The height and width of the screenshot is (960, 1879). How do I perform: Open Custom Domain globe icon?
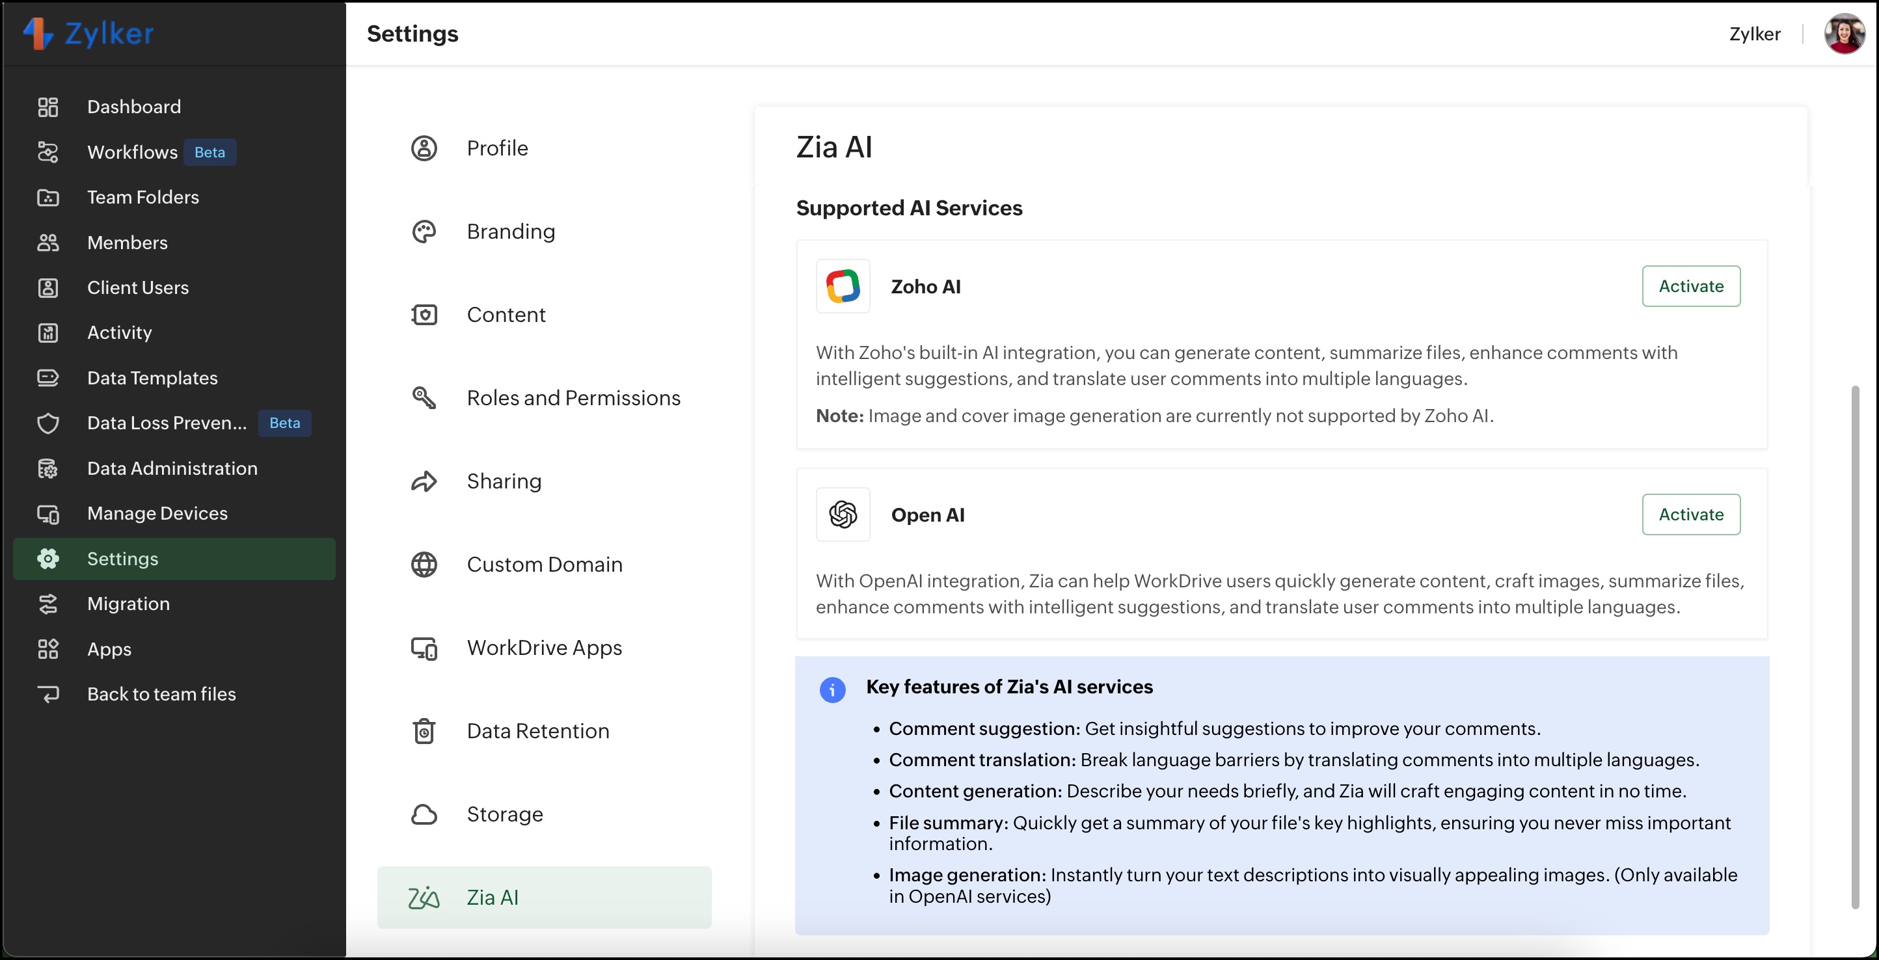click(424, 564)
